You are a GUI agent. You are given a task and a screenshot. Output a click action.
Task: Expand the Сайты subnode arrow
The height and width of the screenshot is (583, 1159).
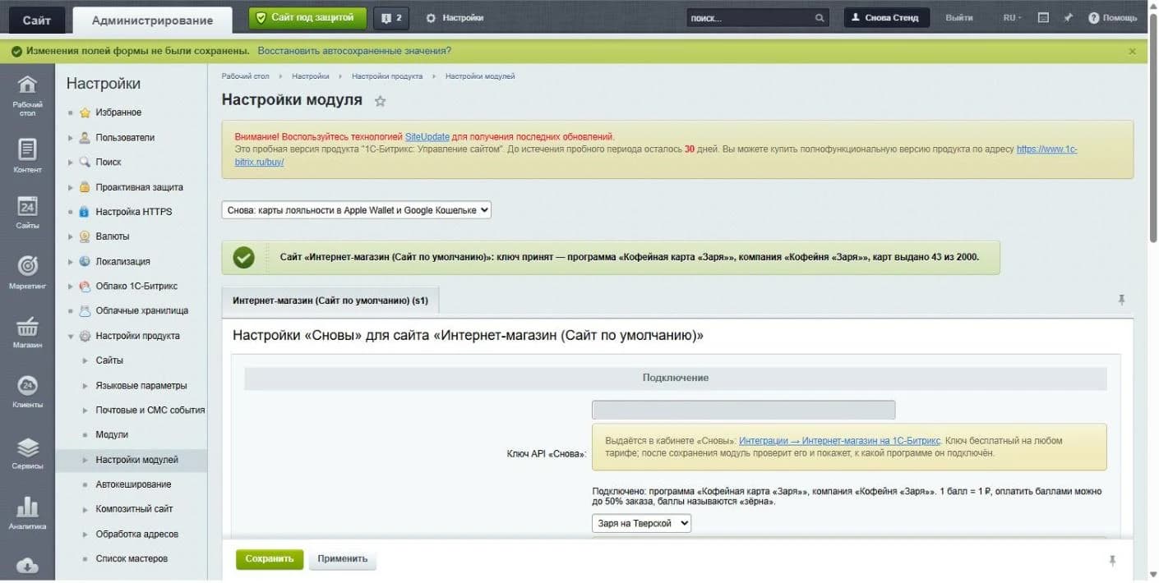(85, 360)
